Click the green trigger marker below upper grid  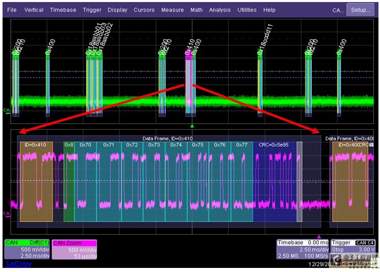click(x=192, y=125)
